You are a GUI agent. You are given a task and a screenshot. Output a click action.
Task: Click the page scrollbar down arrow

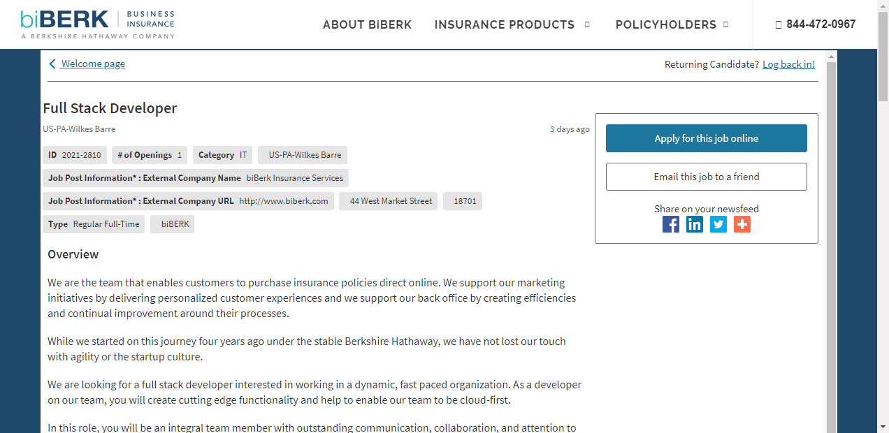click(x=883, y=425)
